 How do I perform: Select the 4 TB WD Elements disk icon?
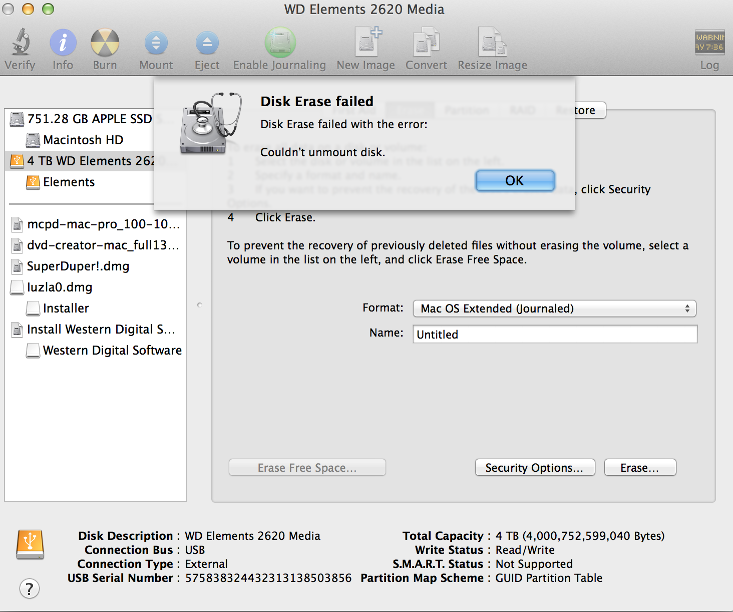click(17, 161)
